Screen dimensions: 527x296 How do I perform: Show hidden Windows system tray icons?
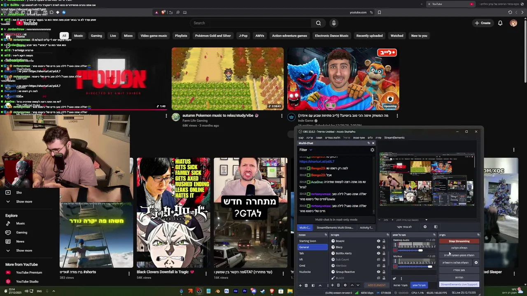click(x=54, y=291)
